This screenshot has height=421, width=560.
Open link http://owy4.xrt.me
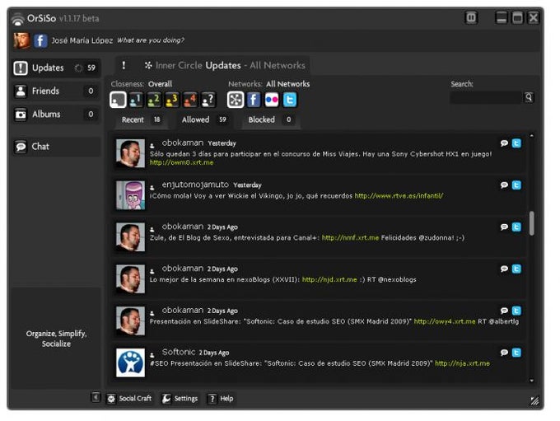click(444, 321)
